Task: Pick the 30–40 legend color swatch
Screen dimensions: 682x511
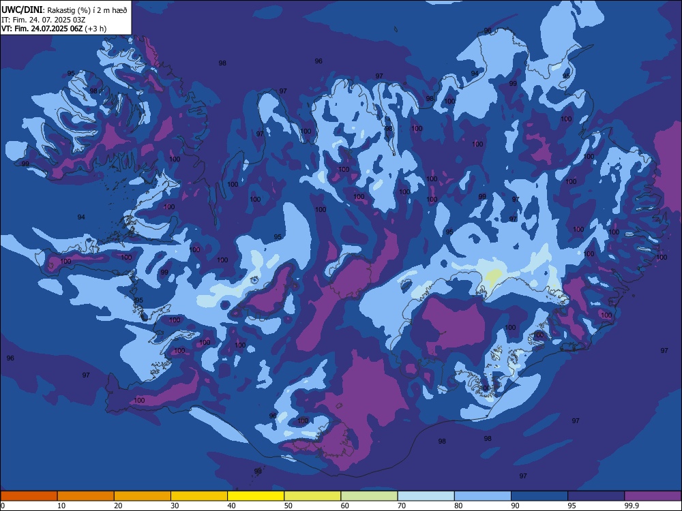Action: click(x=199, y=496)
